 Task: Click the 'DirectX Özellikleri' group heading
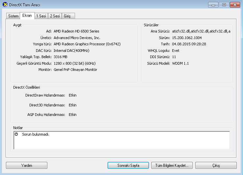tap(27, 87)
